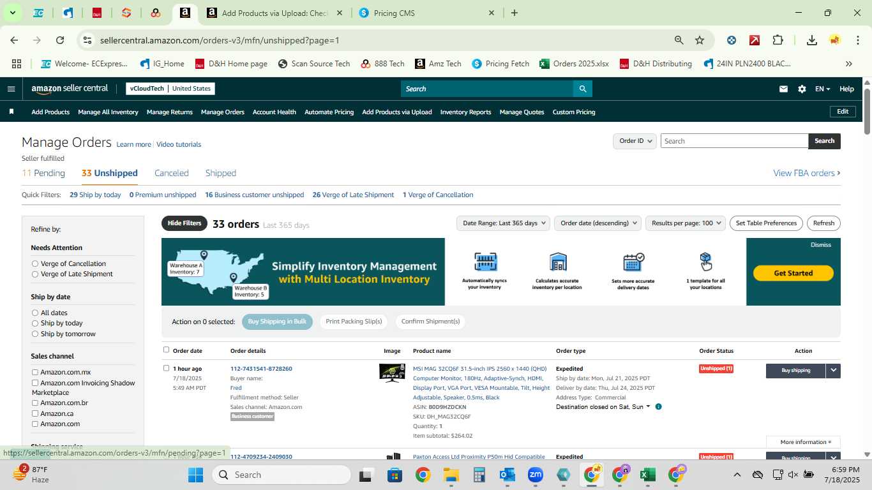
Task: Open the Chrome extensions puzzle icon
Action: pyautogui.click(x=778, y=40)
